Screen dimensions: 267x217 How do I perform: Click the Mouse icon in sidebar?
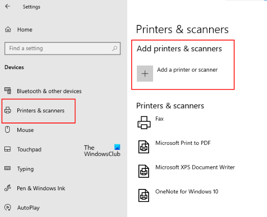pyautogui.click(x=8, y=130)
